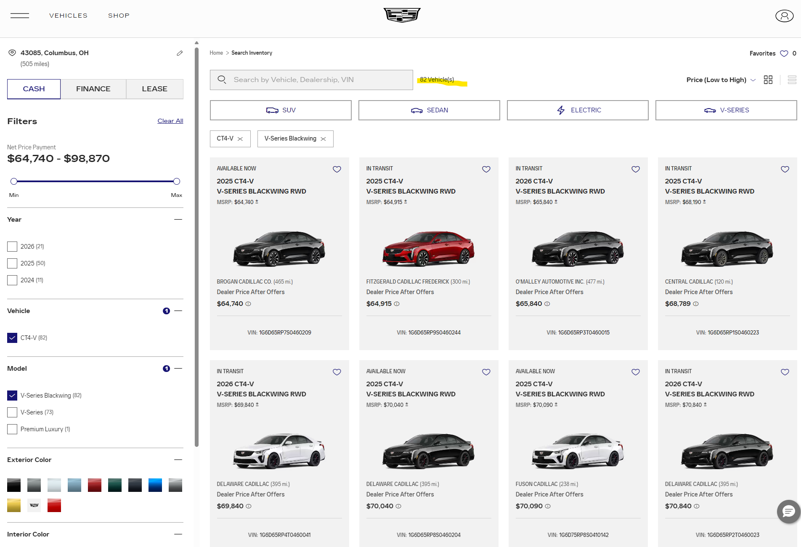Favorite the Fitzgerald Cadillac Frederick vehicle
Image resolution: width=801 pixels, height=547 pixels.
click(x=486, y=169)
